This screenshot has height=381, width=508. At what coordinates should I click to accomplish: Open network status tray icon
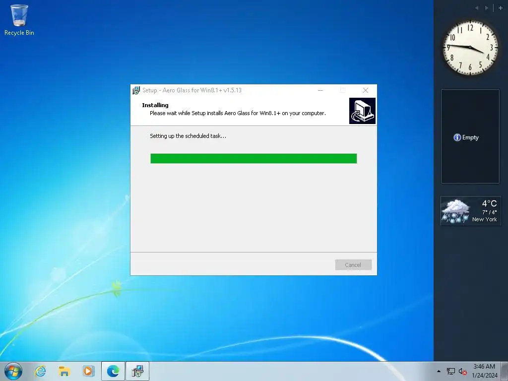point(450,371)
